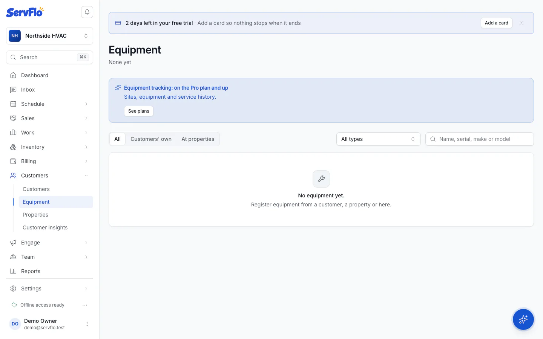Click the offline access cloud icon
543x339 pixels.
pyautogui.click(x=14, y=305)
